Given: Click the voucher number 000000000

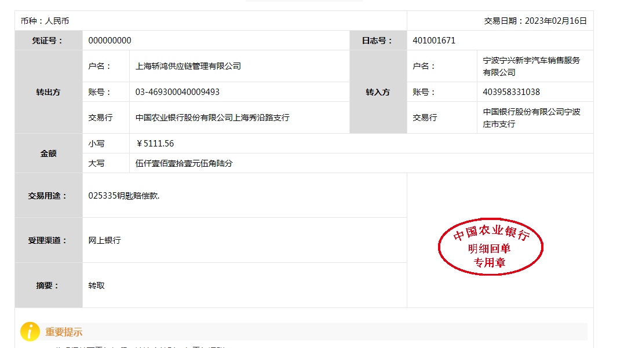Looking at the screenshot, I should coord(110,41).
